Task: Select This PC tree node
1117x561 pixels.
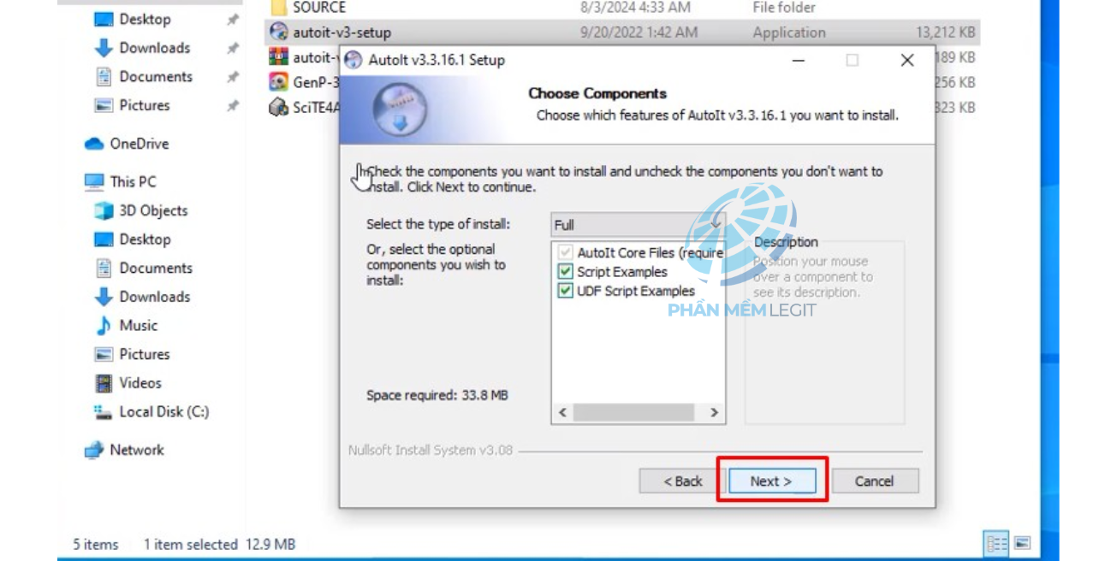Action: point(133,181)
